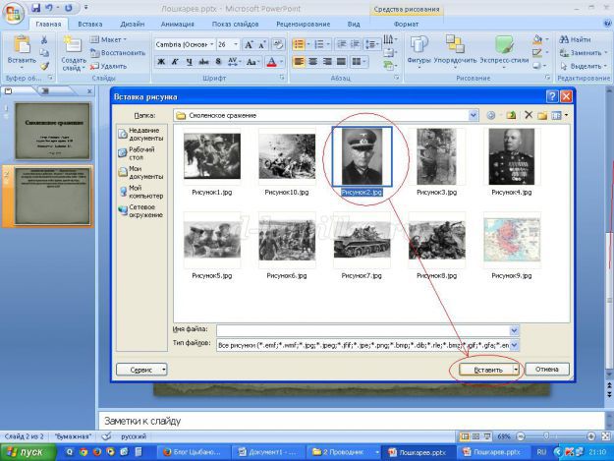This screenshot has height=461, width=614.
Task: Click the Вставить button in the dialog
Action: [x=488, y=370]
